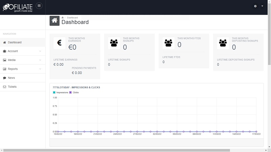Click the Lifetime Depositing Signups label
The width and height of the screenshot is (271, 152).
coord(236,60)
